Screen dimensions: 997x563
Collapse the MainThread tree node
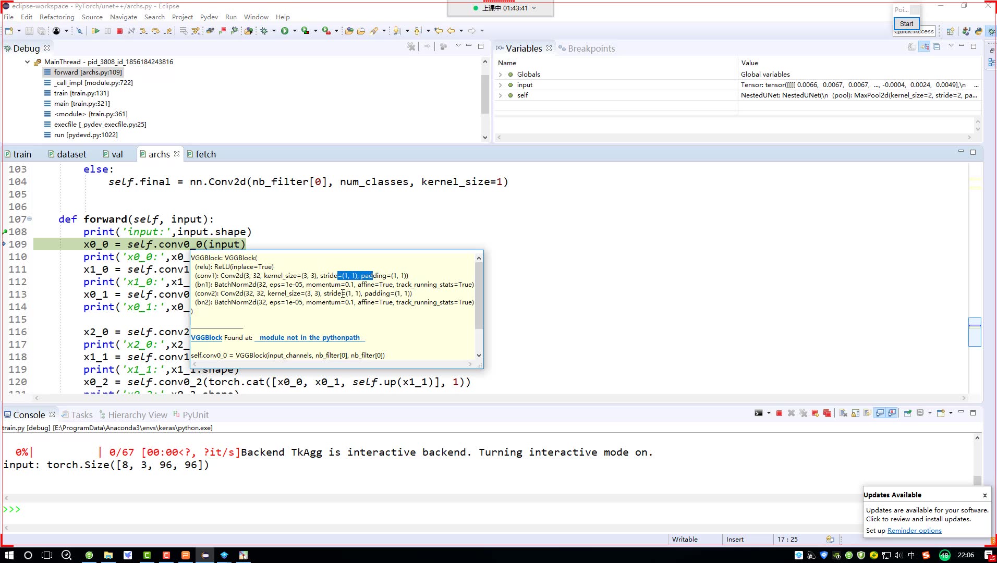click(27, 62)
